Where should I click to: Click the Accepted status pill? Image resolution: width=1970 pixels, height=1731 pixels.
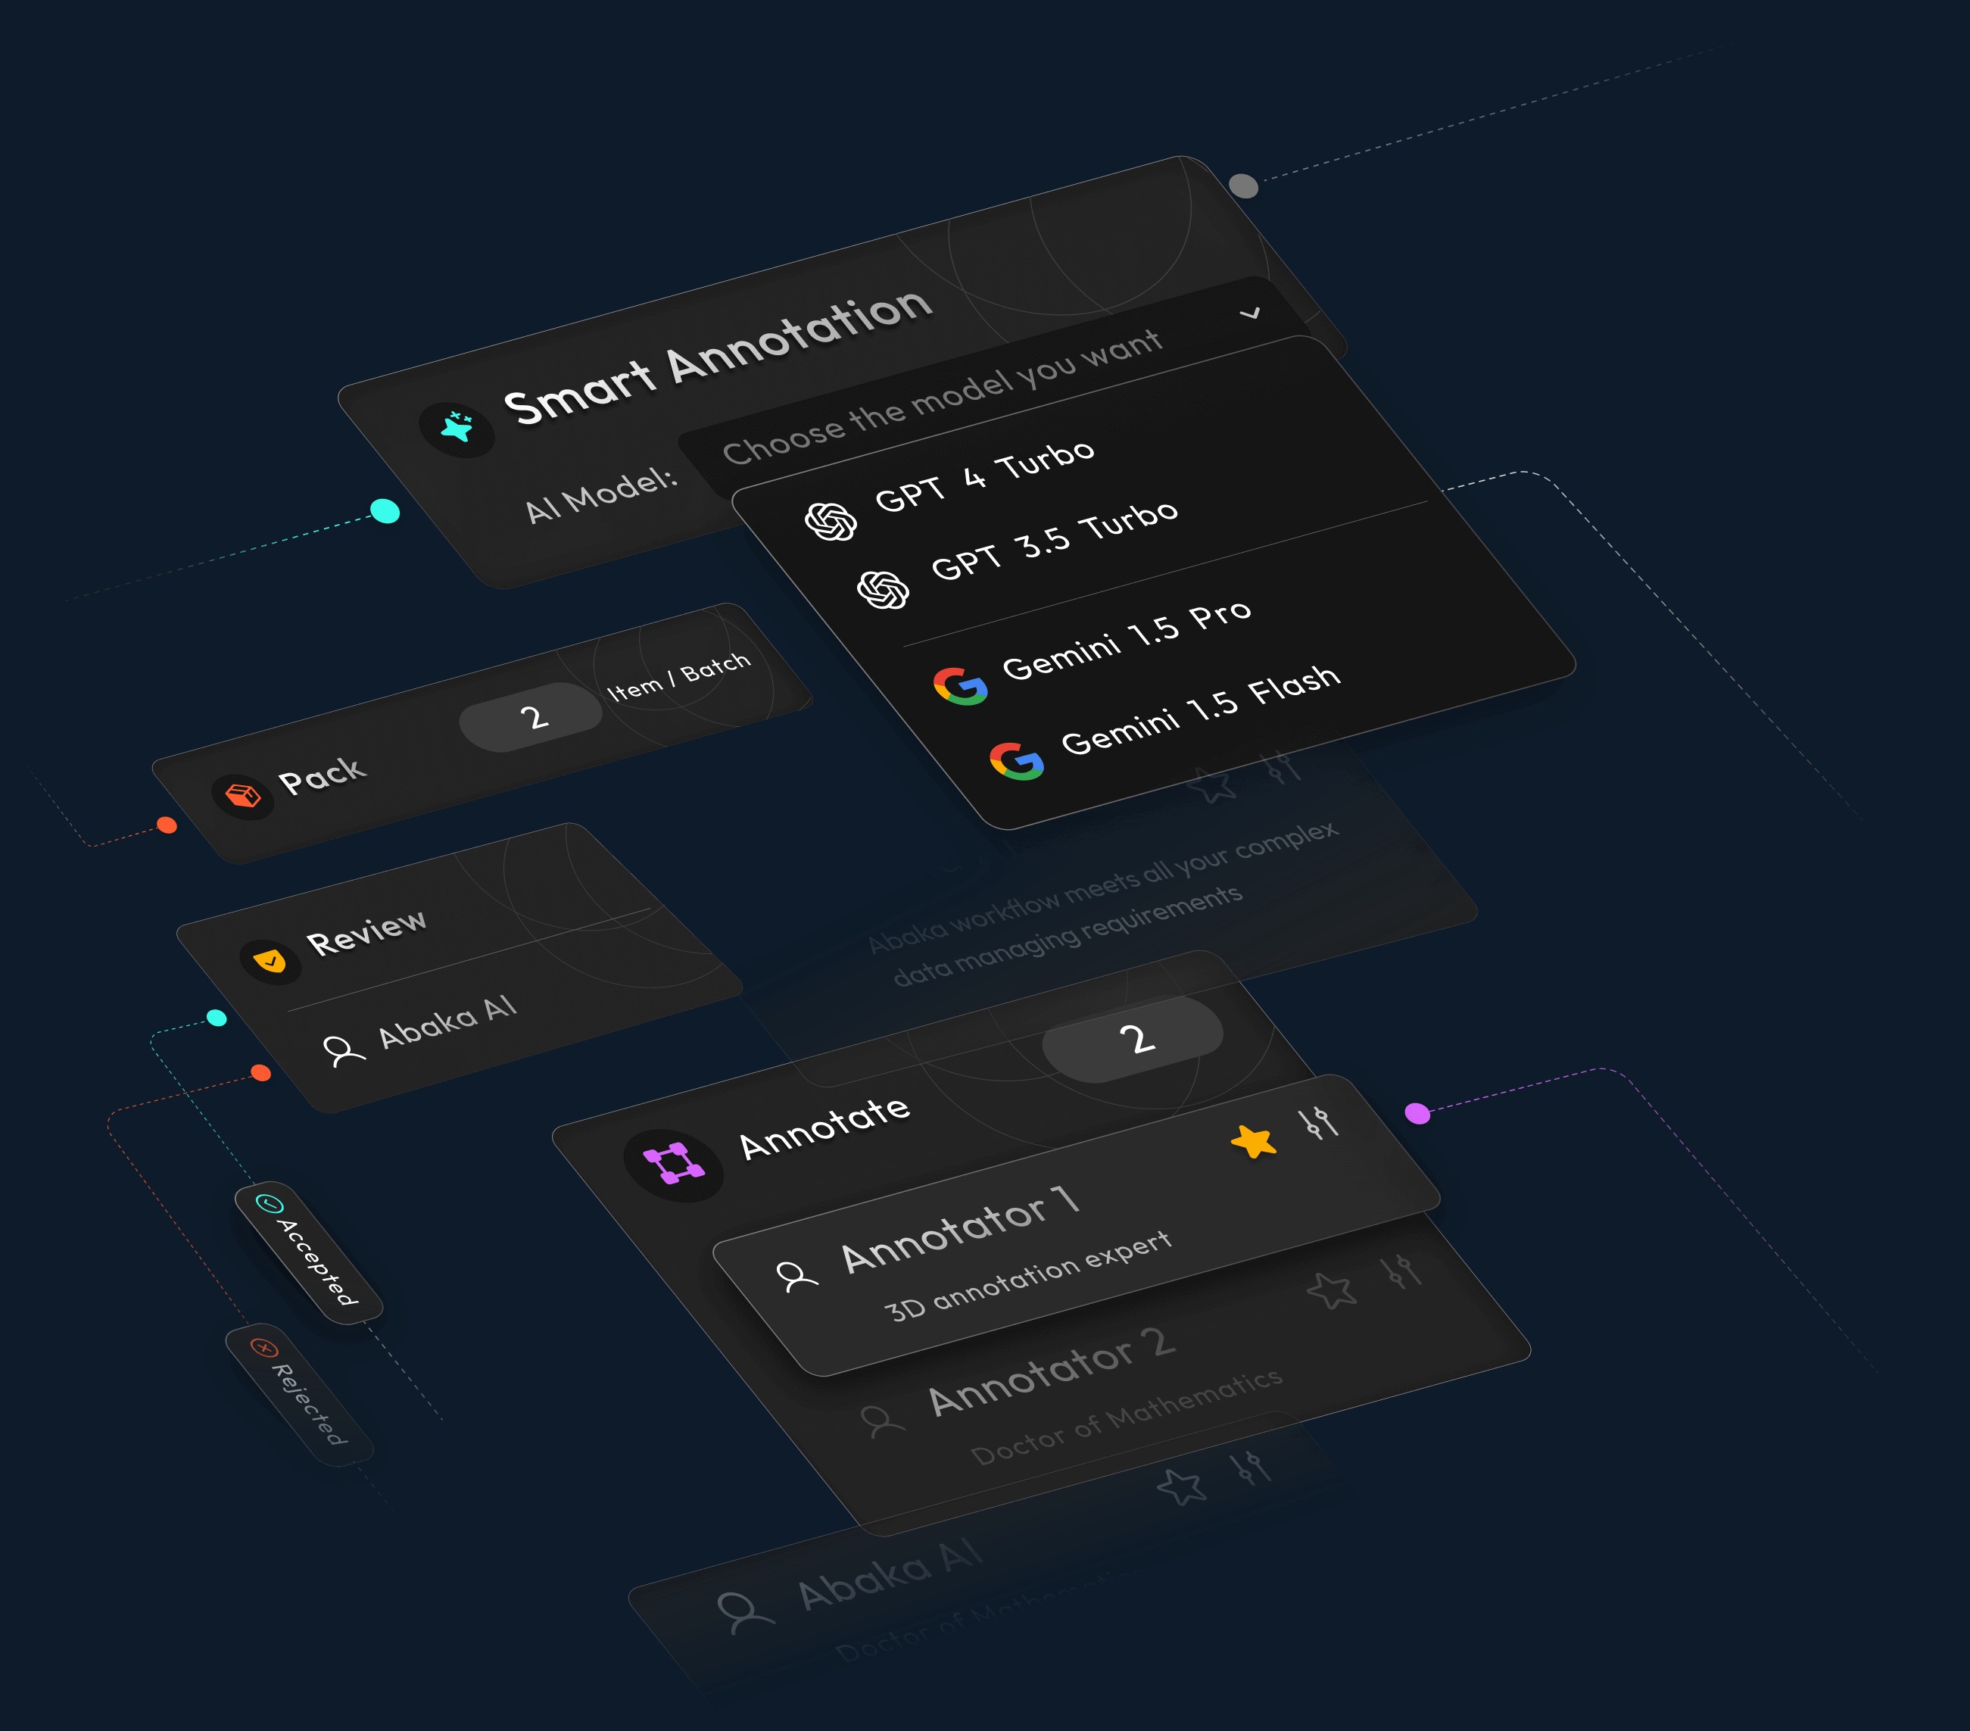tap(310, 1252)
